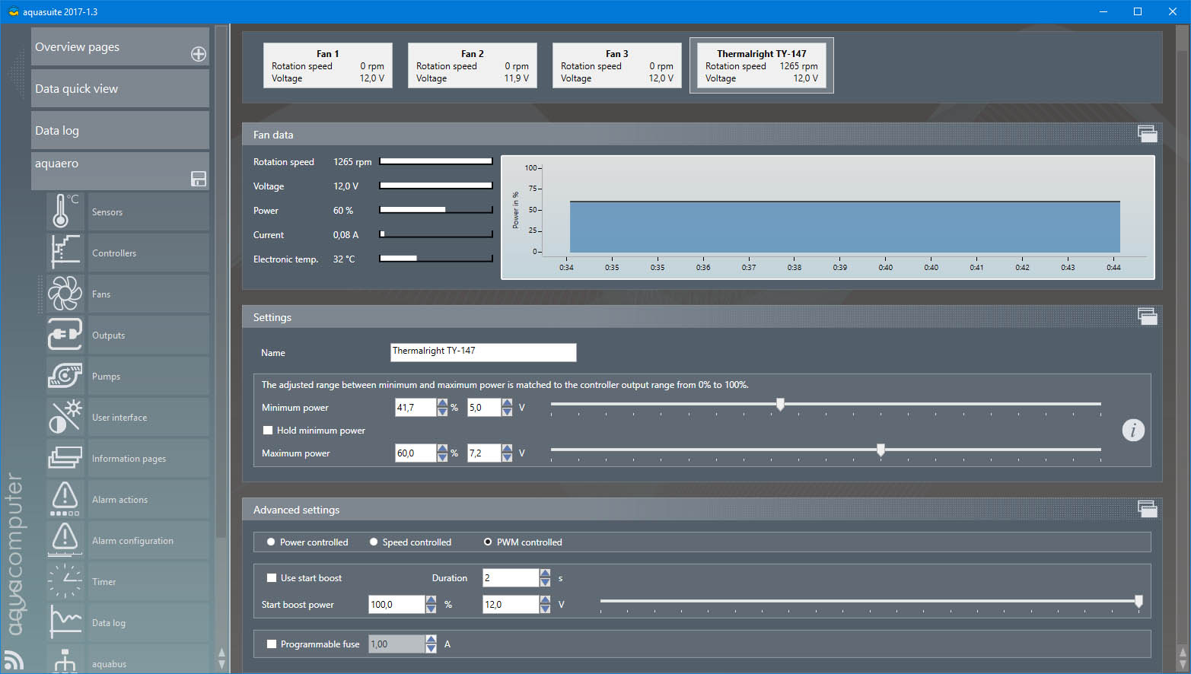1191x674 pixels.
Task: Select Speed controlled radio button
Action: tap(374, 542)
